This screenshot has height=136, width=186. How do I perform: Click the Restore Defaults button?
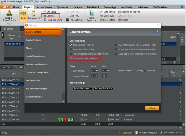coord(103,88)
